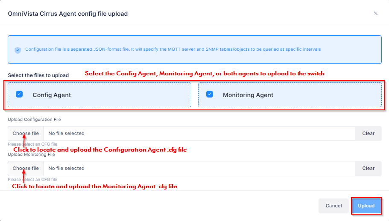Click the 'Select the files to upload' label
This screenshot has height=221, width=389.
[38, 75]
